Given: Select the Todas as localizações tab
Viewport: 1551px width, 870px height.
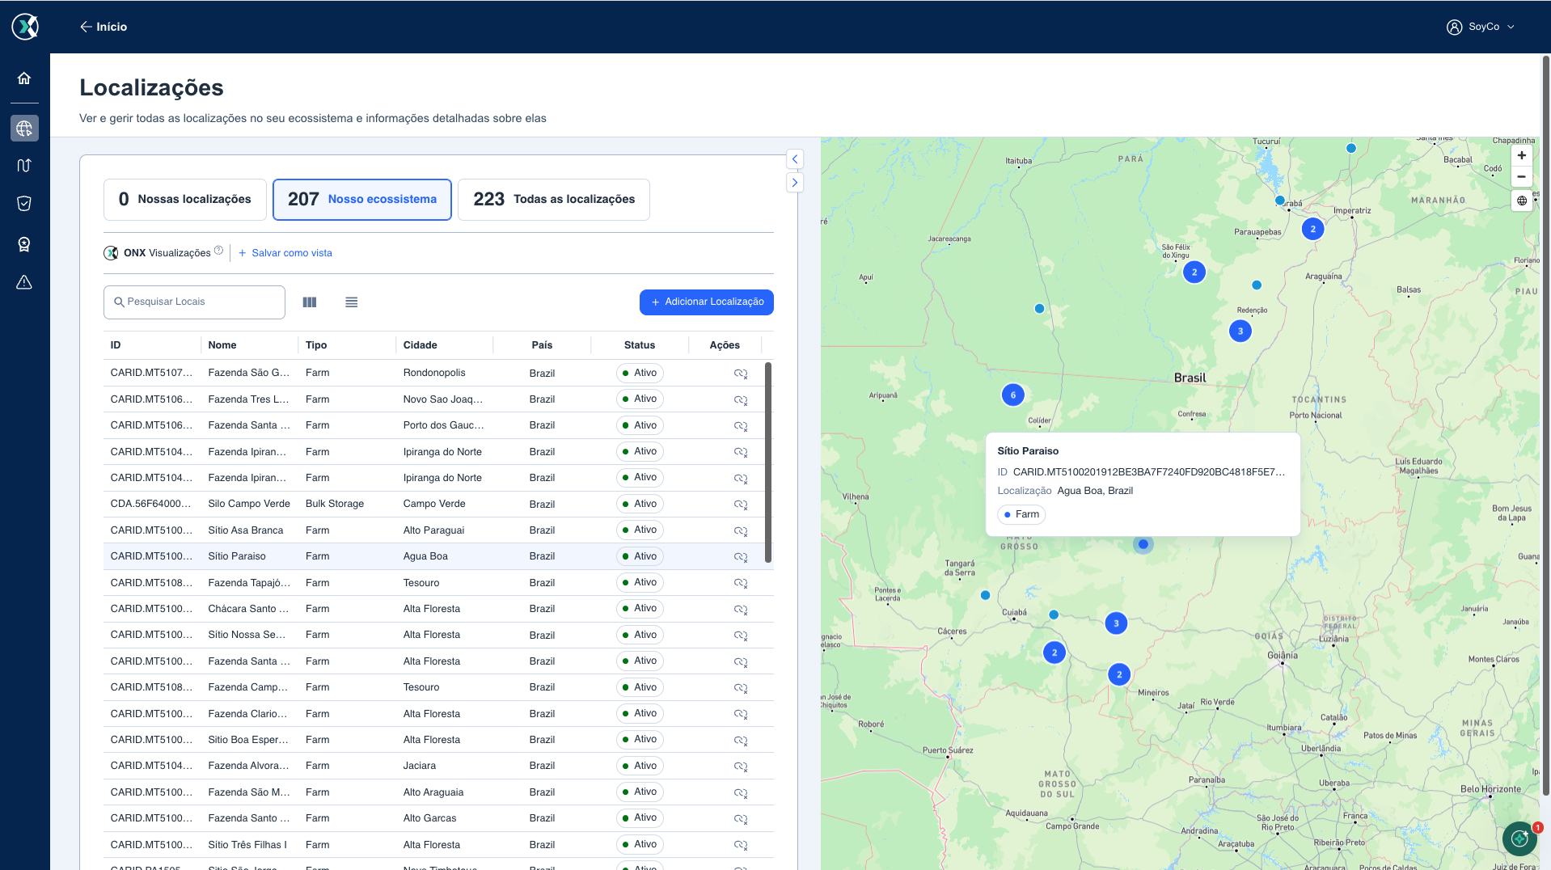Looking at the screenshot, I should pyautogui.click(x=554, y=200).
